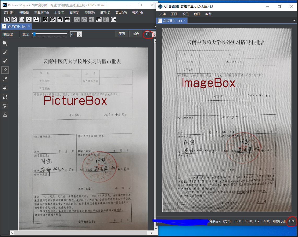The width and height of the screenshot is (298, 237).
Task: Open the 主图层(M) menu
Action: pos(42,13)
